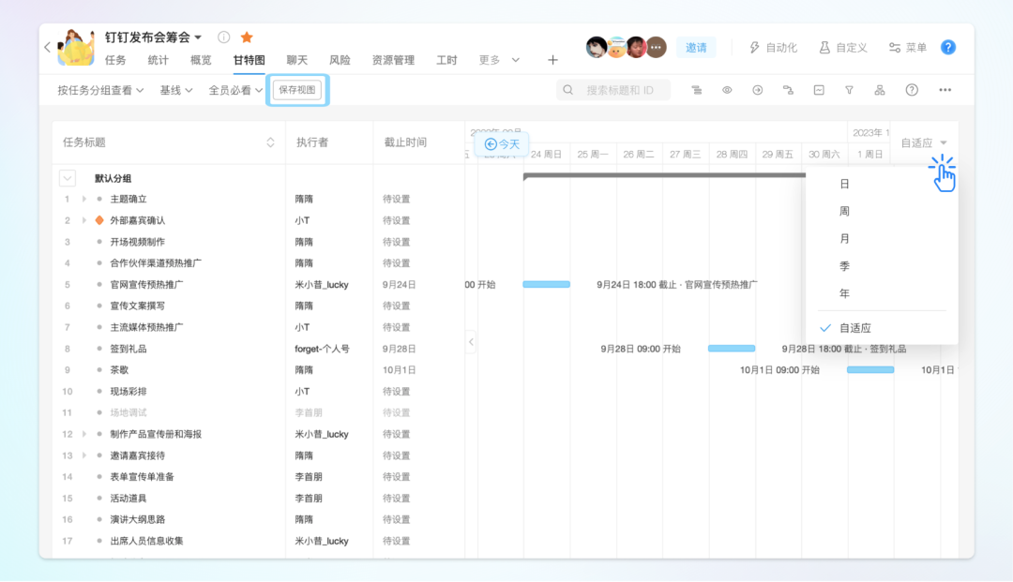
Task: Choose 月 in the time scale menu
Action: pyautogui.click(x=844, y=239)
